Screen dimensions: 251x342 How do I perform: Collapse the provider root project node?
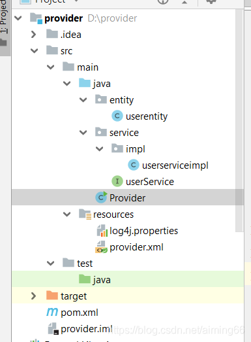tap(18, 18)
